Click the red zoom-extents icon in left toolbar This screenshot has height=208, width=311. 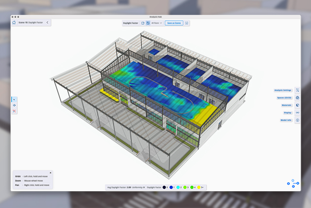tap(14, 111)
